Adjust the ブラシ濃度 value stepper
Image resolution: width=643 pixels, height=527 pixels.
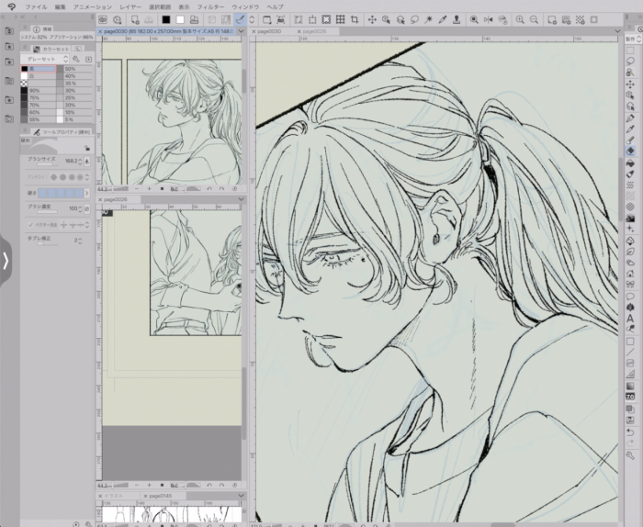[80, 209]
